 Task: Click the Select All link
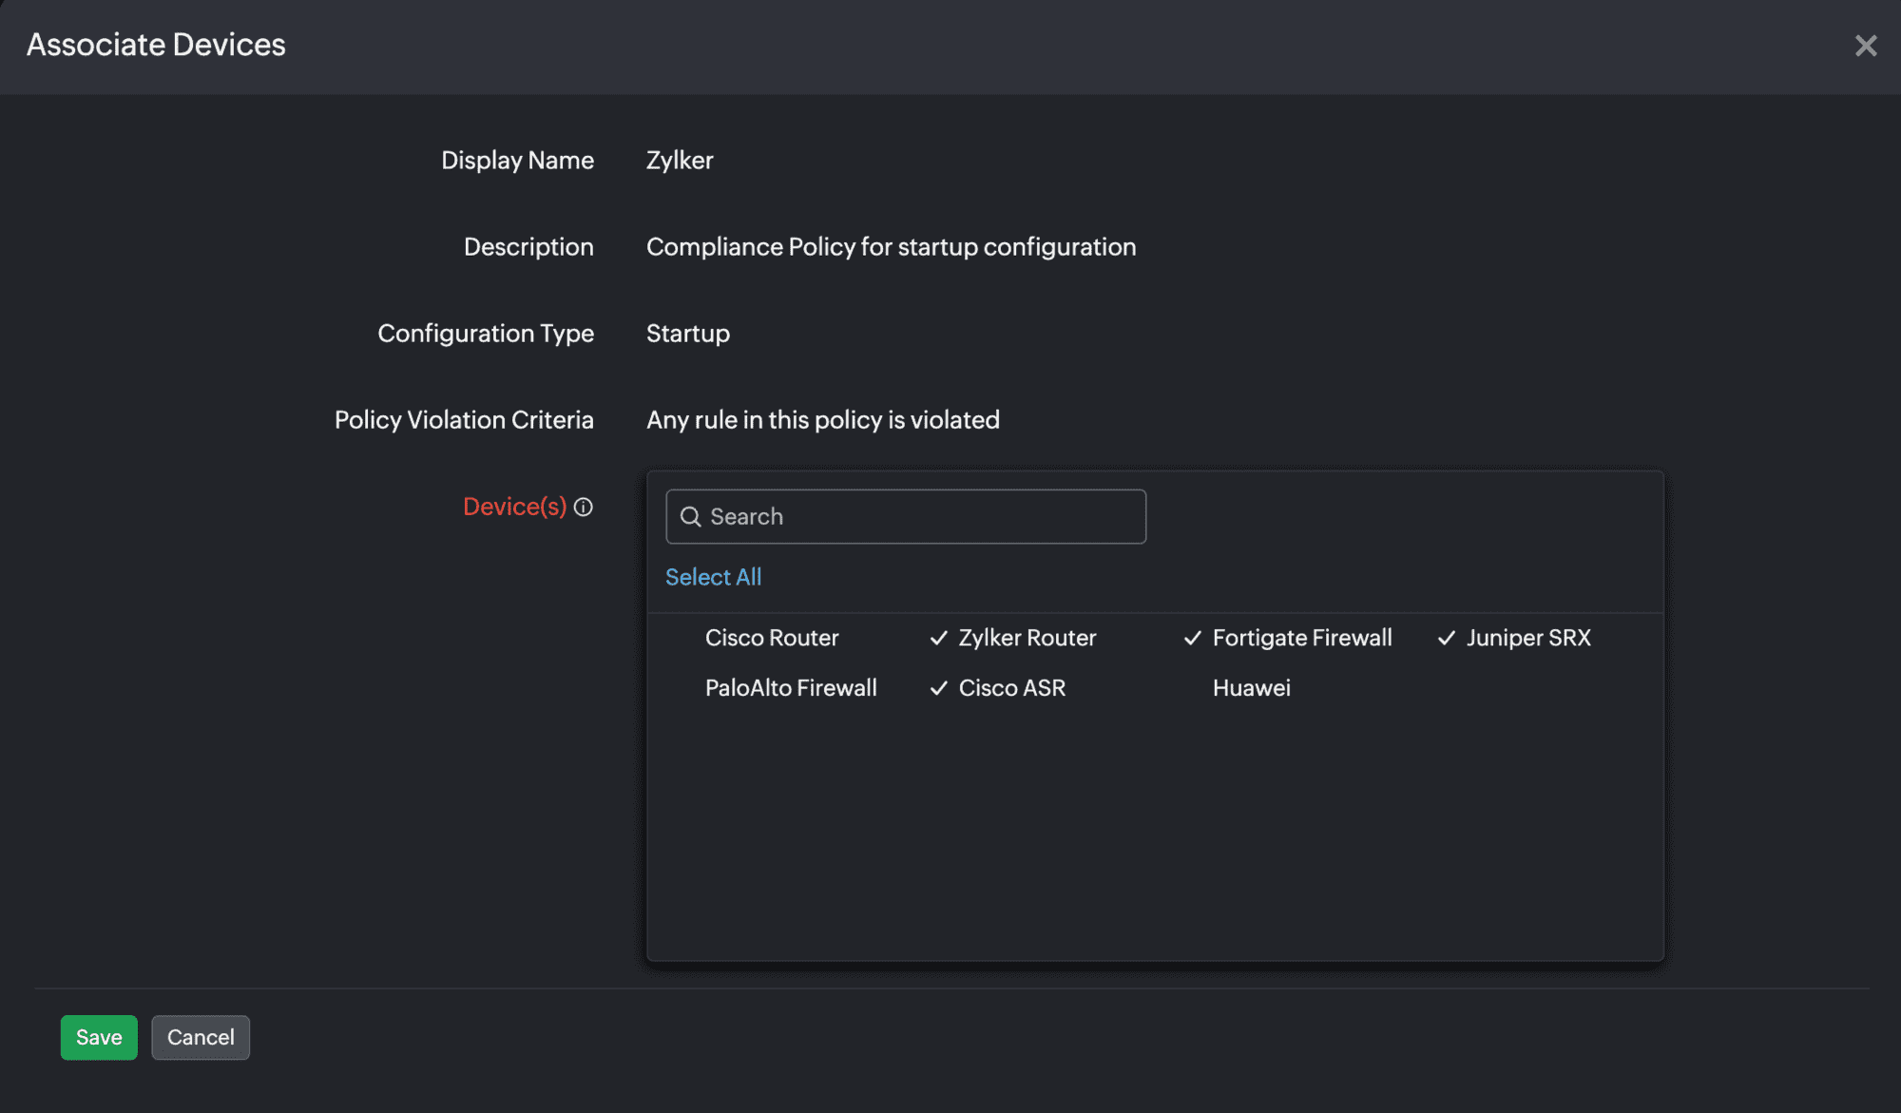[713, 577]
